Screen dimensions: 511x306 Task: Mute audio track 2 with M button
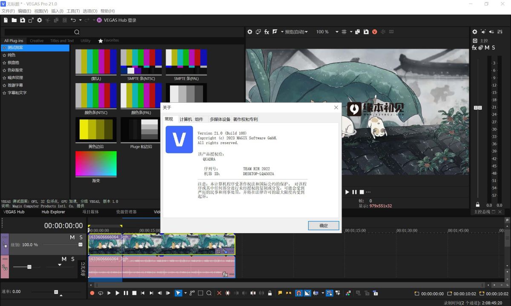64,259
